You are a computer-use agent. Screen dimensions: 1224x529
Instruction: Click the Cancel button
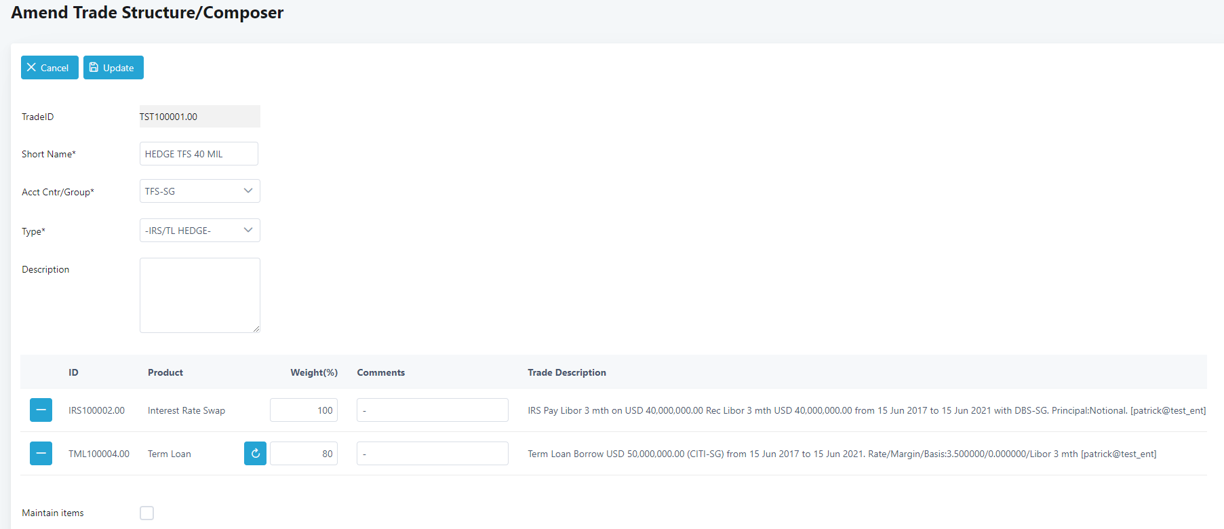click(x=49, y=68)
